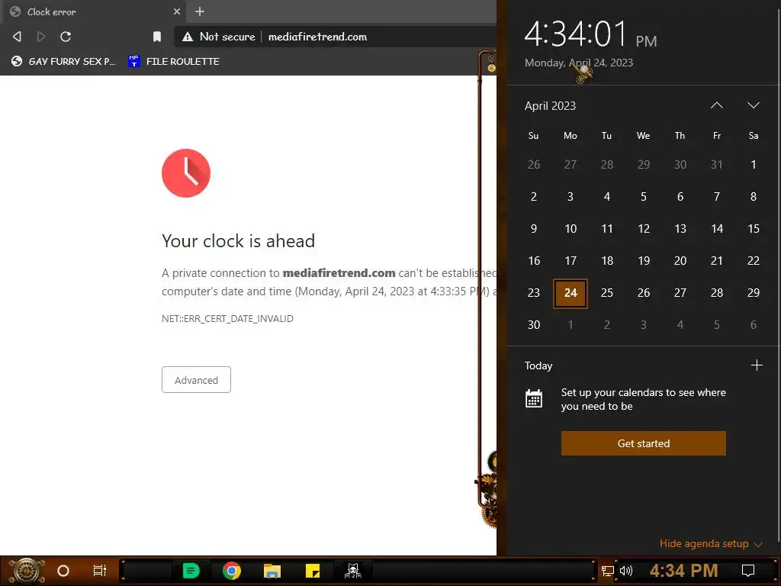Viewport: 781px width, 586px height.
Task: Select April 22 in the calendar
Action: [753, 261]
